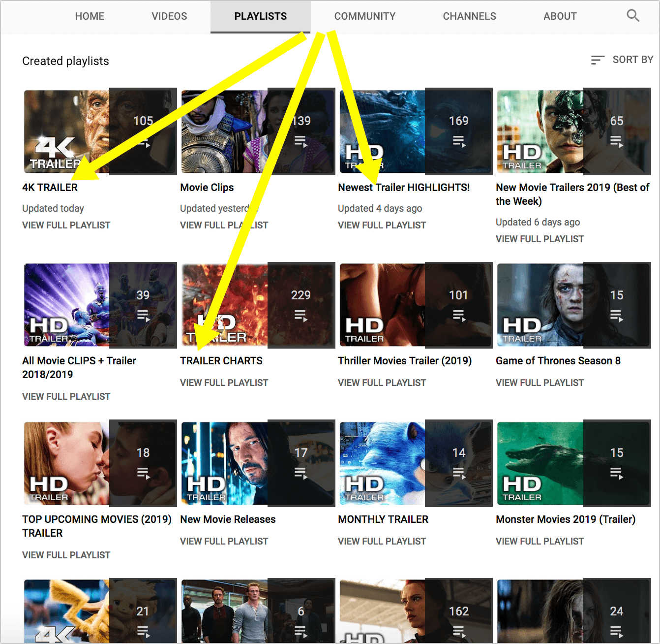660x644 pixels.
Task: Open the Movie Clips playlist thumbnail
Action: (258, 131)
